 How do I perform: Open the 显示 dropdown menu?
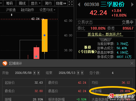pos(36,3)
